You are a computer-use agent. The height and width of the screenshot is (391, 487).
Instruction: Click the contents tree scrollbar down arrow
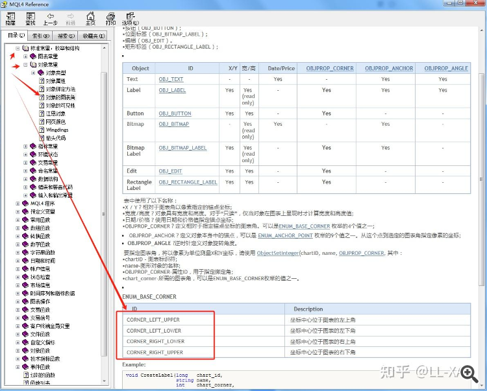104,381
